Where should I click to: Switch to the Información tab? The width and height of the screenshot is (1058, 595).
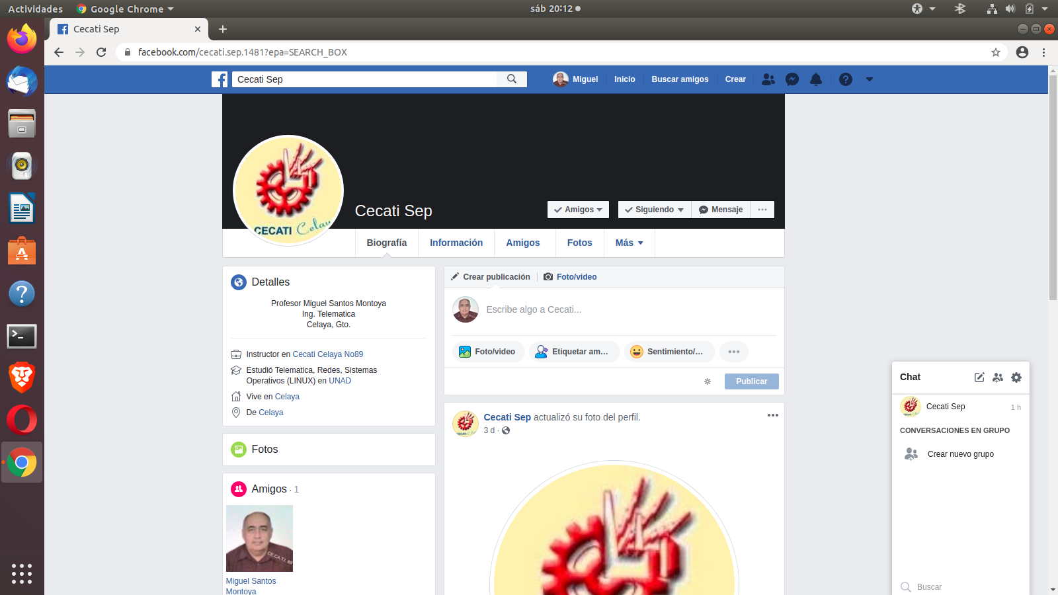[456, 243]
